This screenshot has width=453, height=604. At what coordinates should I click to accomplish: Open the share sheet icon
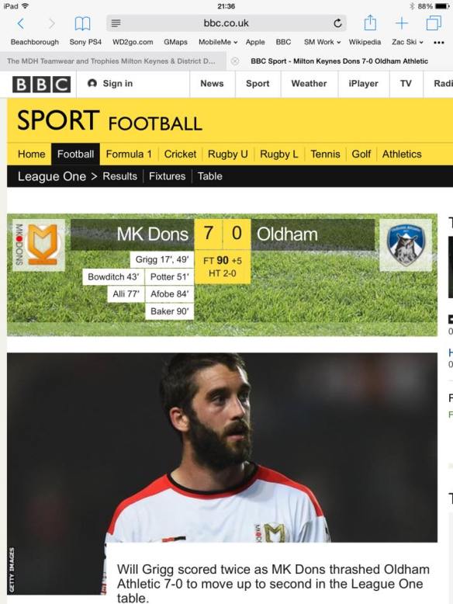(x=370, y=23)
